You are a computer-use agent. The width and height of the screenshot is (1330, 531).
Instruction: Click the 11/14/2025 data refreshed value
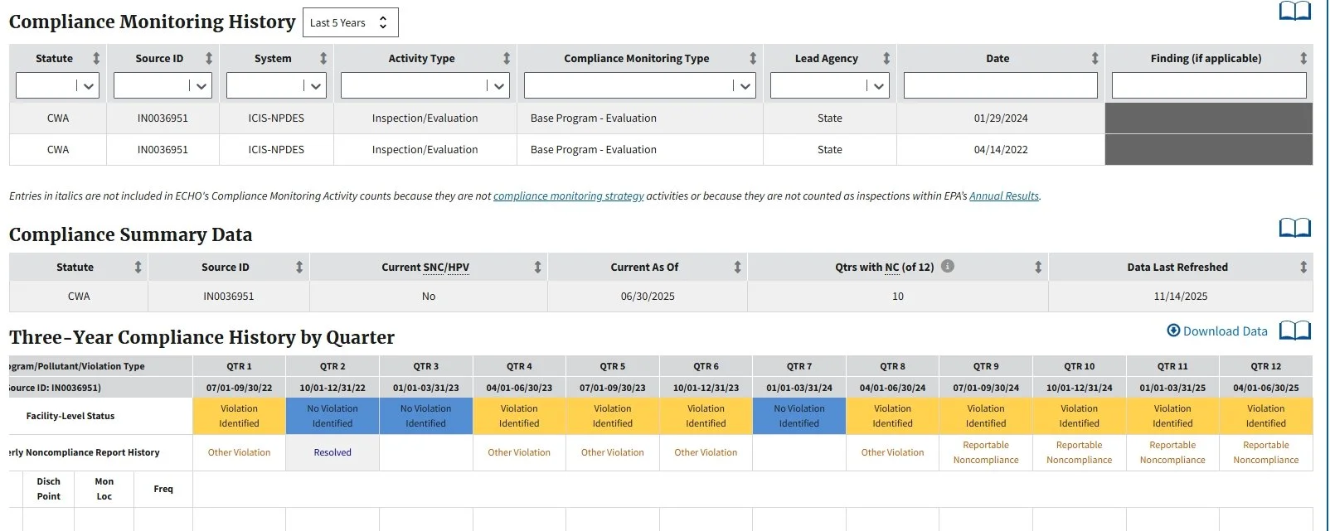point(1181,297)
